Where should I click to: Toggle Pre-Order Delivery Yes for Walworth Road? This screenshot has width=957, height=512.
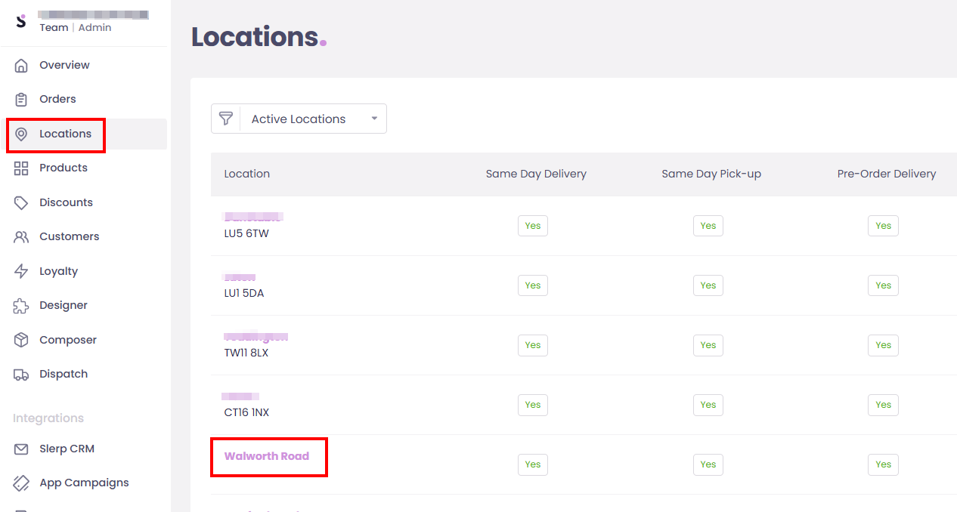pos(883,464)
